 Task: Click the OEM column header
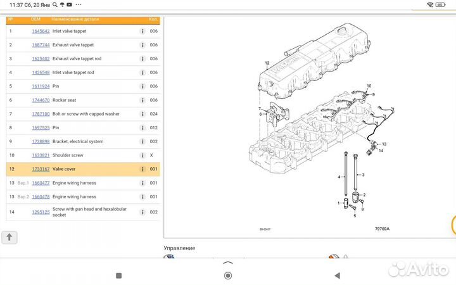(x=35, y=19)
